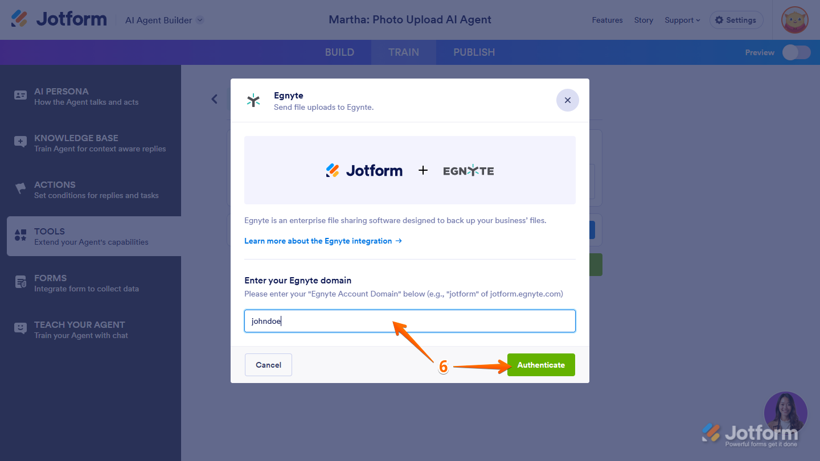820x461 pixels.
Task: Click the Settings gear icon
Action: tap(719, 20)
